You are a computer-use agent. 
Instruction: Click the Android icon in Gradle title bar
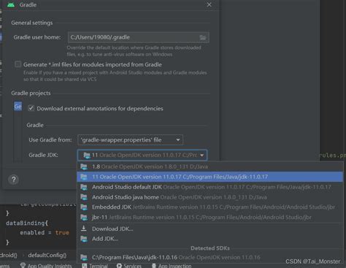tap(11, 4)
